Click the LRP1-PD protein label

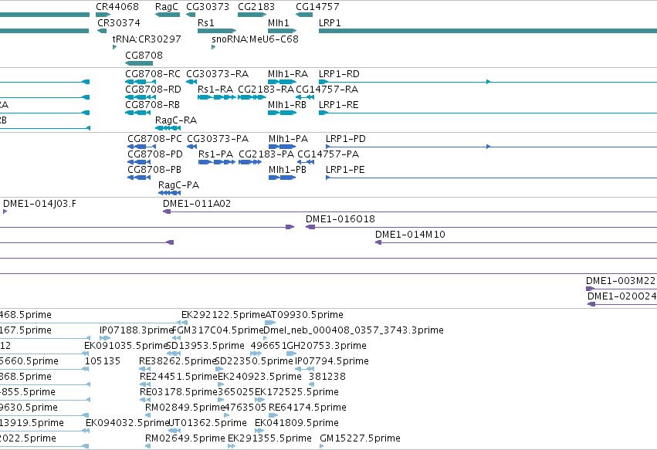(x=346, y=139)
